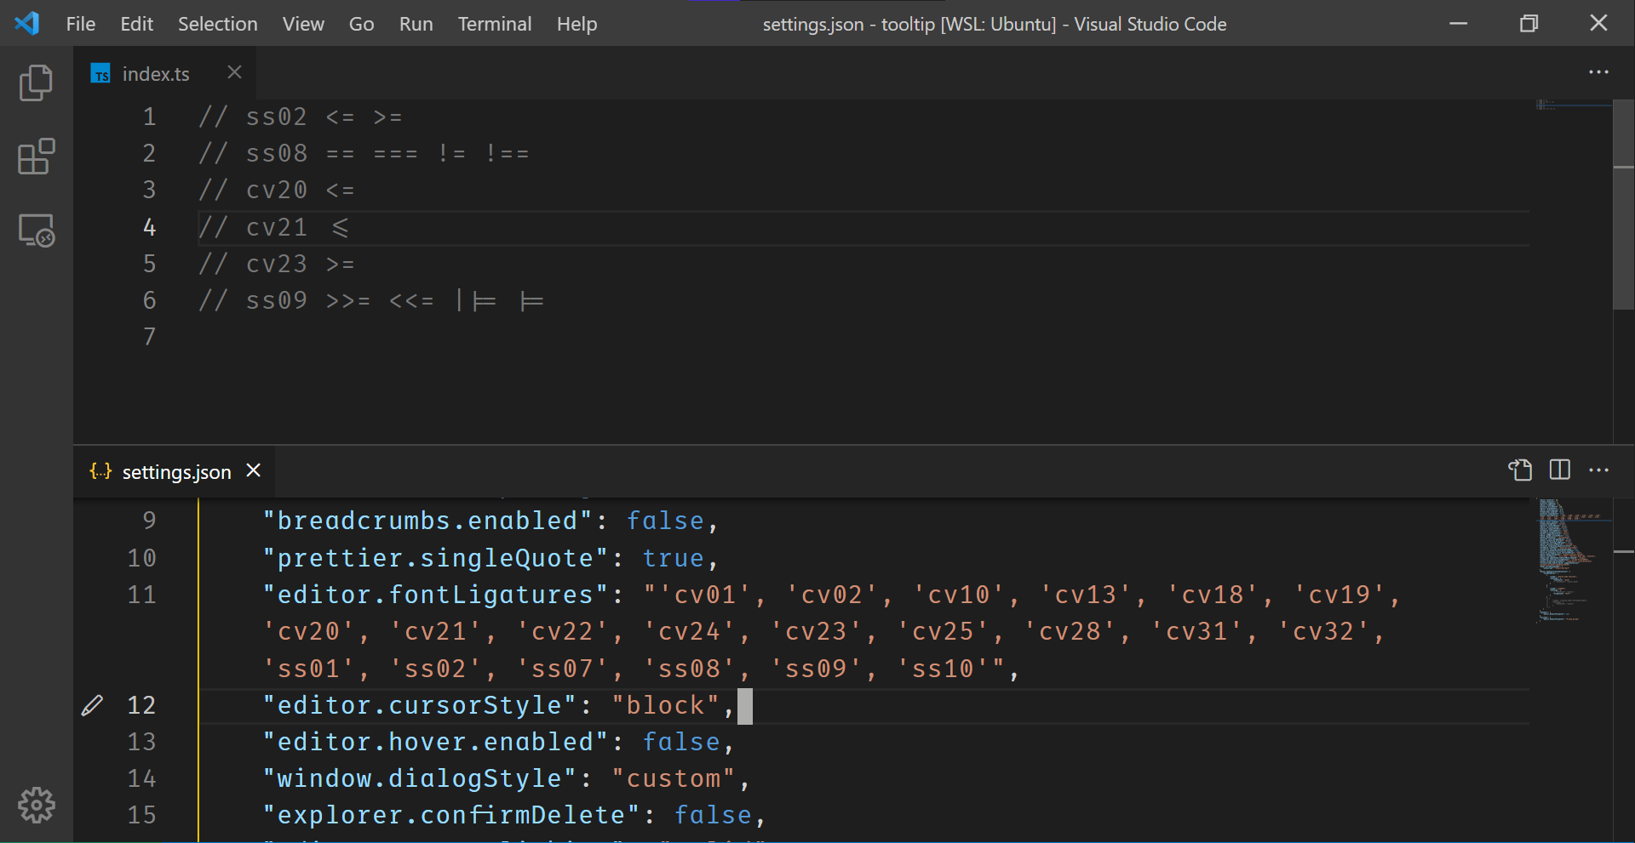Click the JSON icon on settings.json tab

(100, 471)
